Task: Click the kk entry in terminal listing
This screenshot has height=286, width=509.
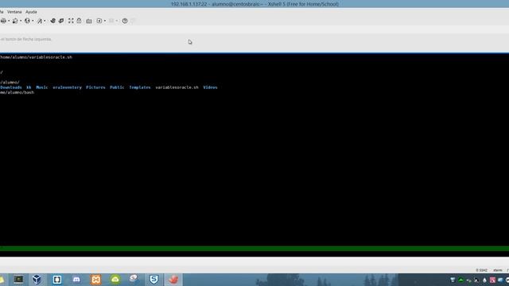Action: [29, 87]
